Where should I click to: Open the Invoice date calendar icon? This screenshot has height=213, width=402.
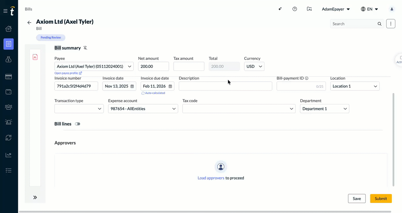132,86
